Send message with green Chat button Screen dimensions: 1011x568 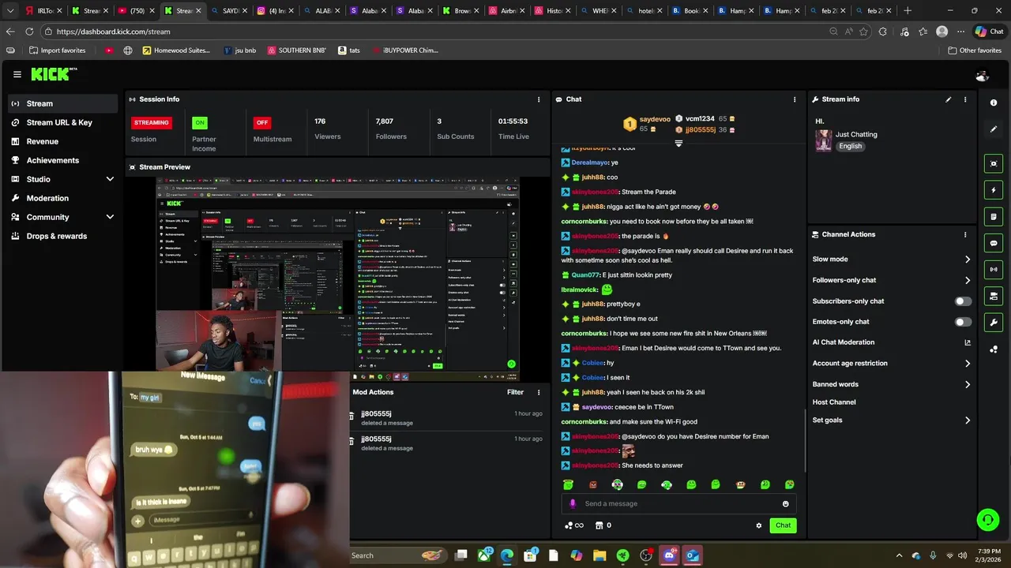coord(783,525)
